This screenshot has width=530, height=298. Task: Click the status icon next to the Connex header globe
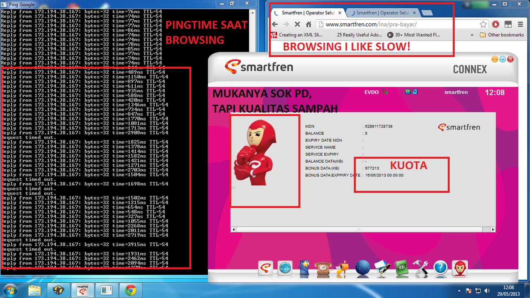coord(415,92)
